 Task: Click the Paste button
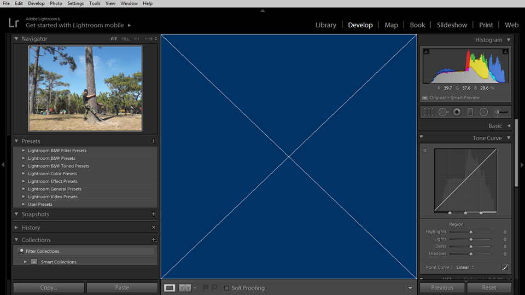[122, 288]
